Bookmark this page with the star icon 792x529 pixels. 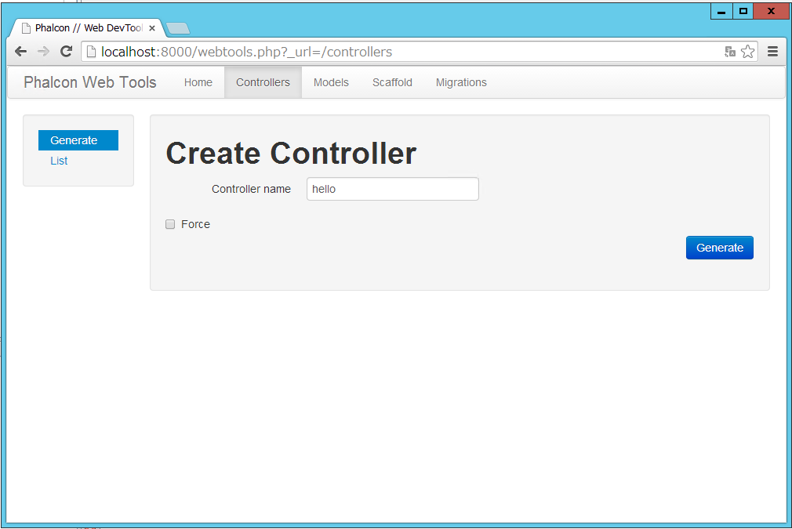(x=747, y=52)
